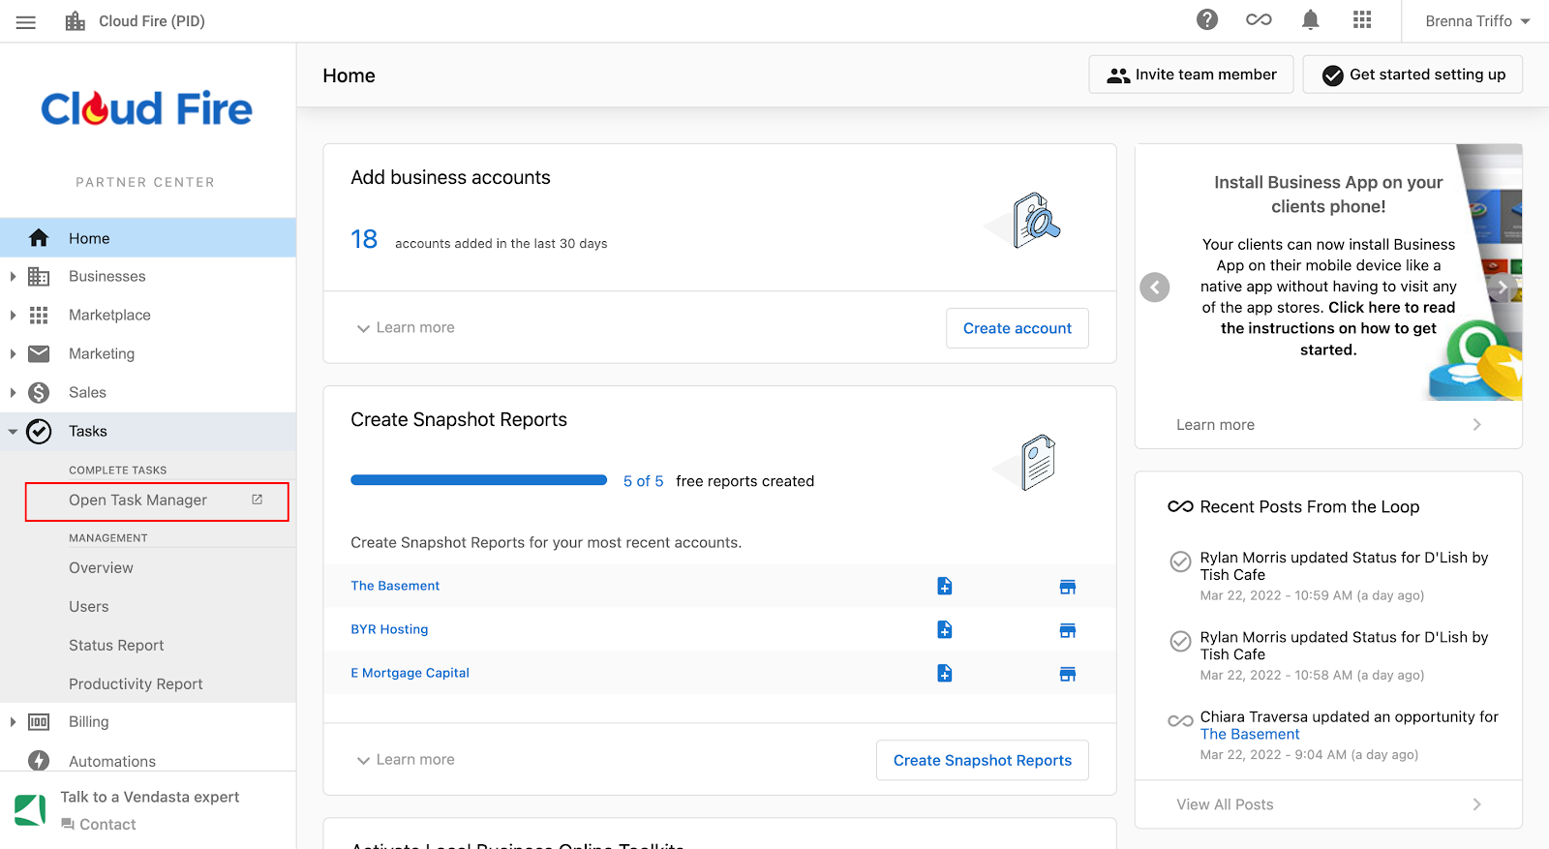1549x849 pixels.
Task: Create snapshot report icon for E Mortgage Capital
Action: tap(945, 673)
